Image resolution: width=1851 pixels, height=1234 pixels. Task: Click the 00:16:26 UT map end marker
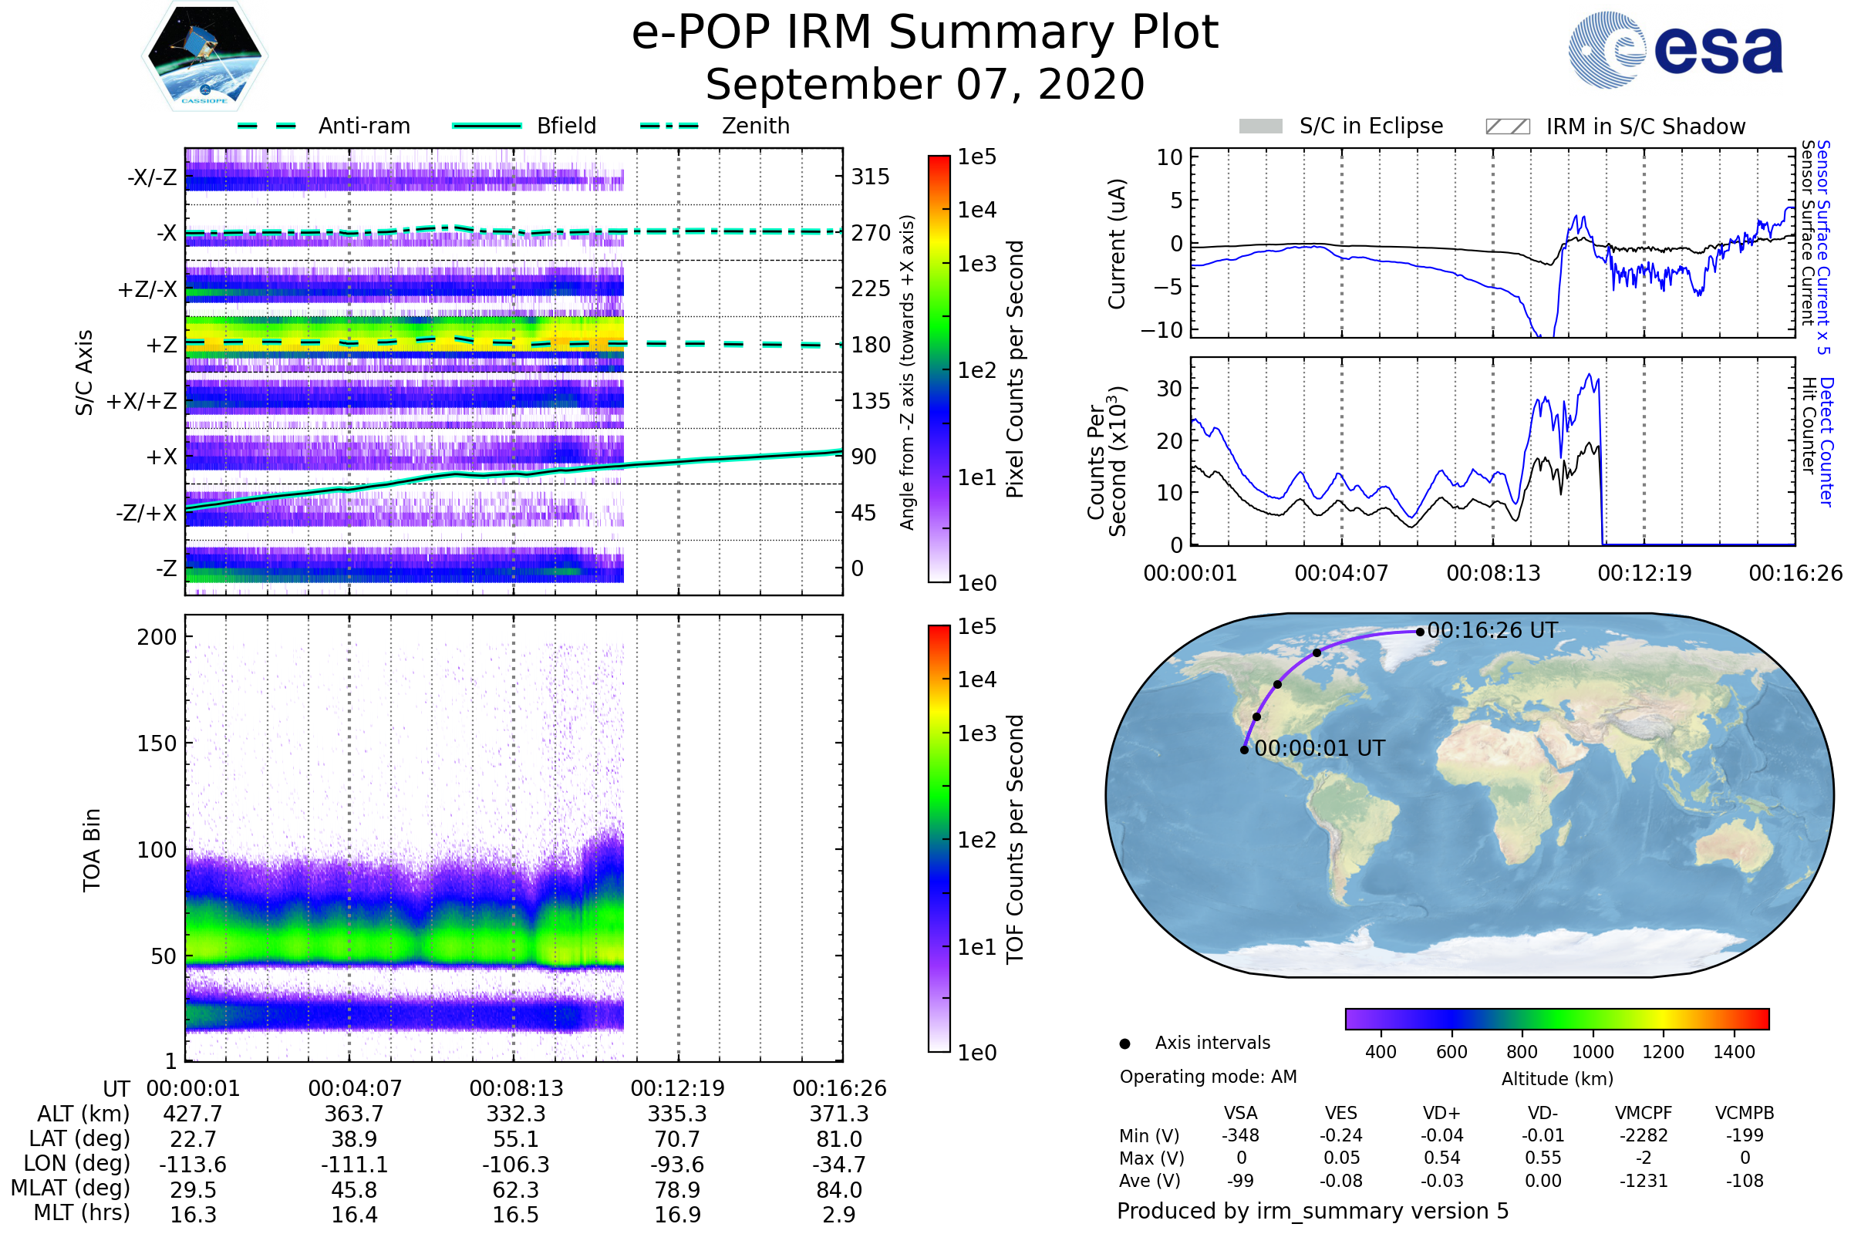[x=1420, y=631]
